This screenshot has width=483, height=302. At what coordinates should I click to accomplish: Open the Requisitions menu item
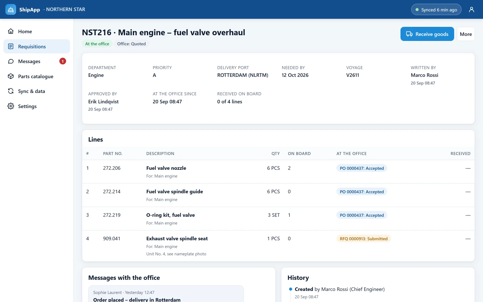point(37,46)
